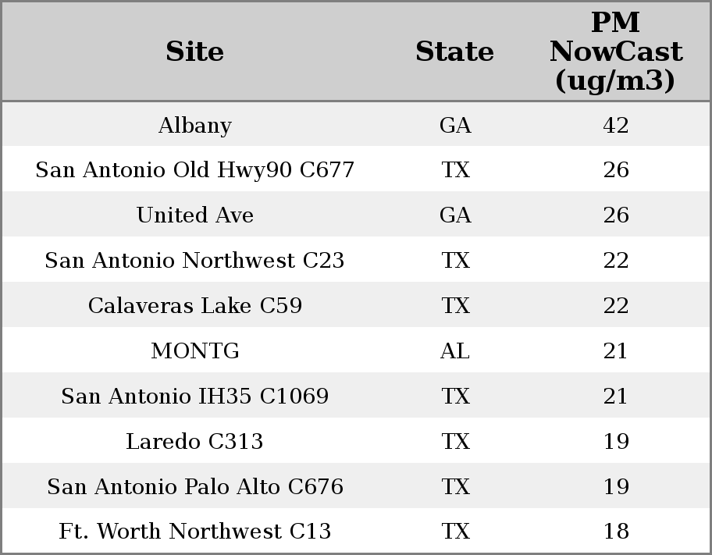This screenshot has height=555, width=712.
Task: Select San Antonio Northwest C23 site
Action: tap(195, 261)
